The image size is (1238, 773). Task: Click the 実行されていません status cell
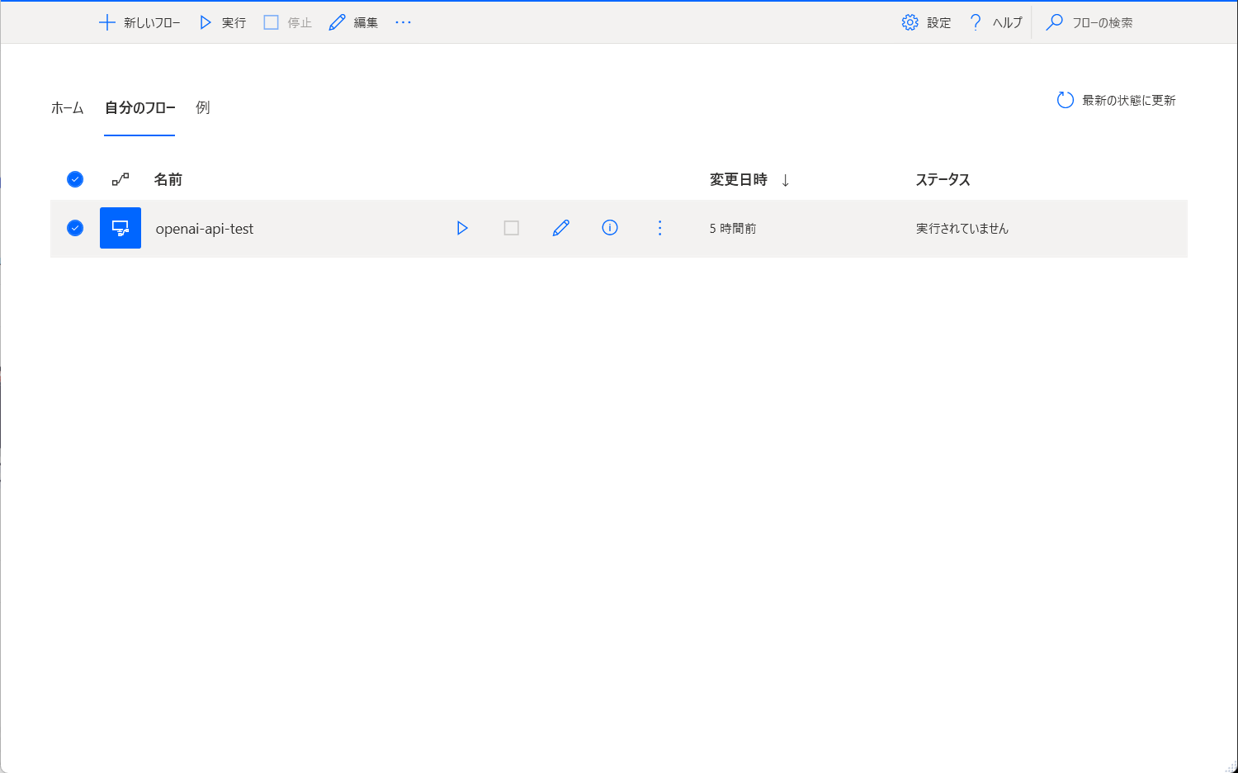pyautogui.click(x=962, y=229)
